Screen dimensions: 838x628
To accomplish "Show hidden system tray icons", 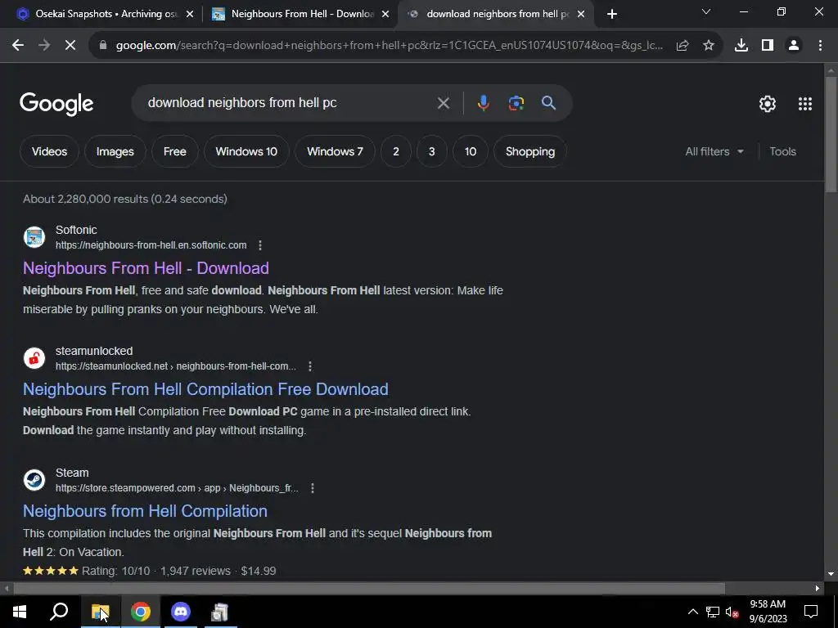I will click(692, 612).
